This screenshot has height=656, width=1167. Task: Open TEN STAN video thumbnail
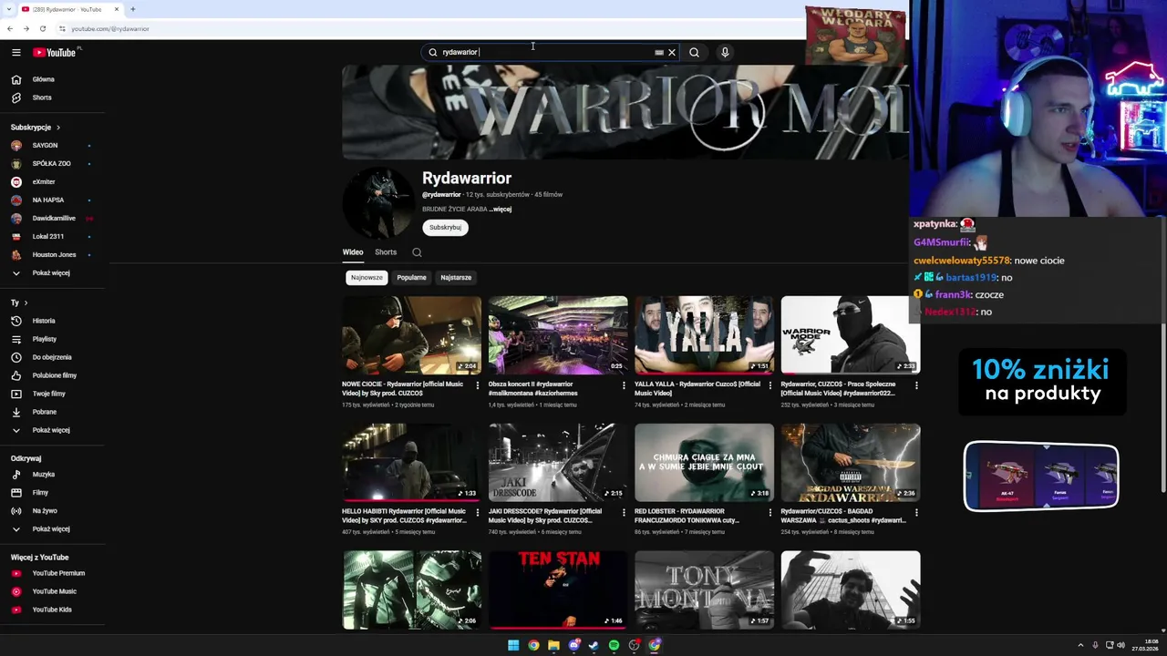(x=558, y=589)
